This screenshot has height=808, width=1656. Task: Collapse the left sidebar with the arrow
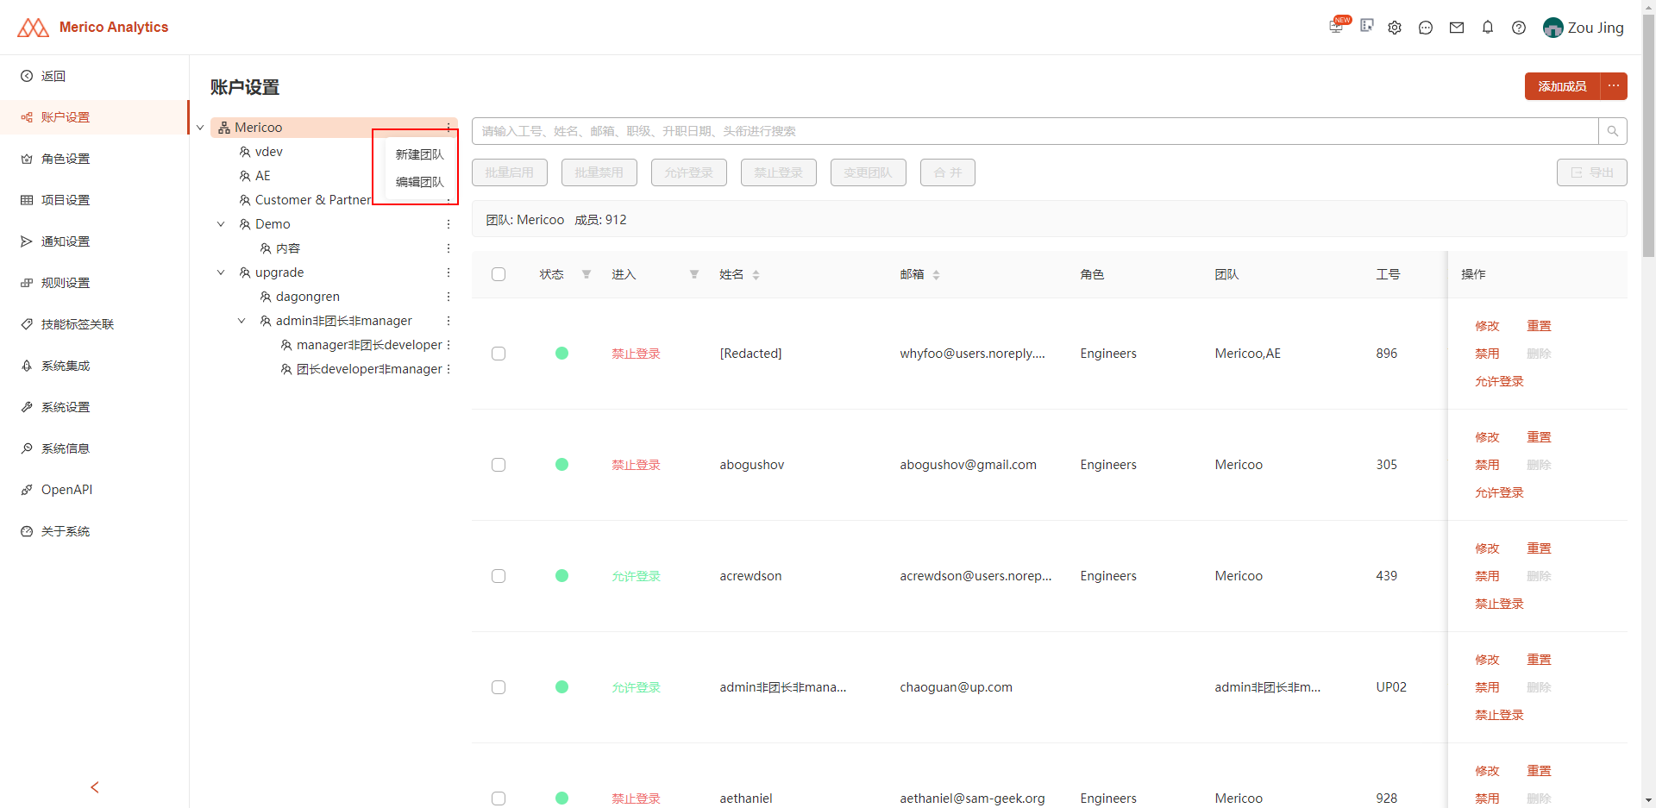pyautogui.click(x=95, y=787)
